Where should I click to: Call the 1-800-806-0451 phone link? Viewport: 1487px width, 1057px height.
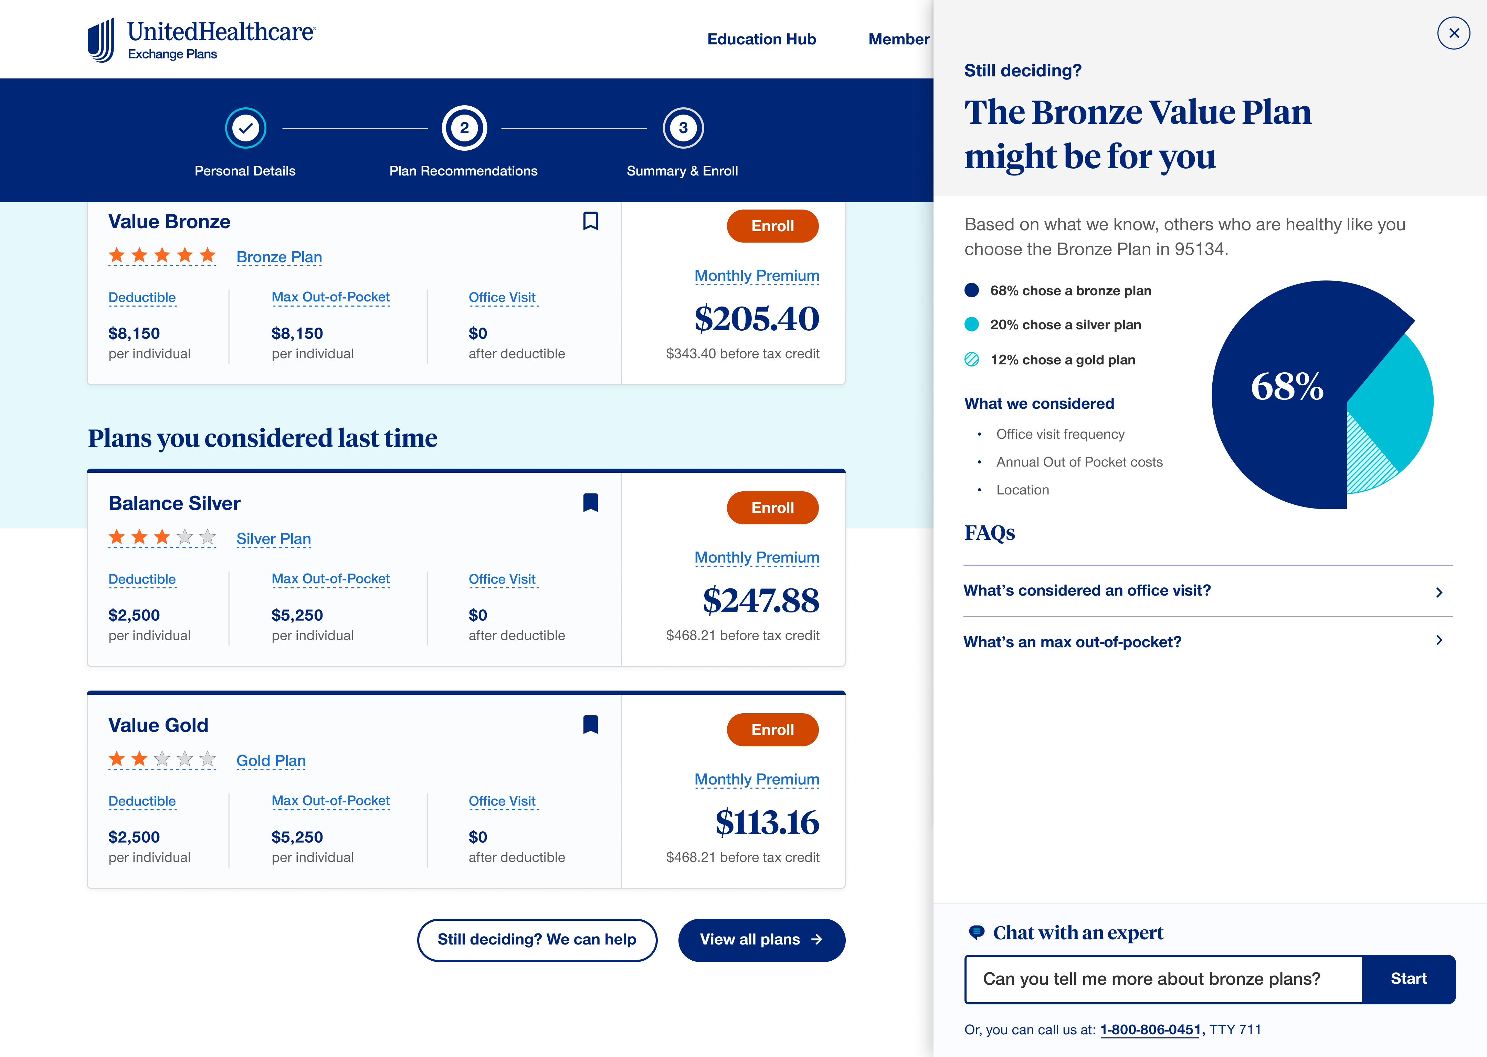[x=1150, y=1030]
